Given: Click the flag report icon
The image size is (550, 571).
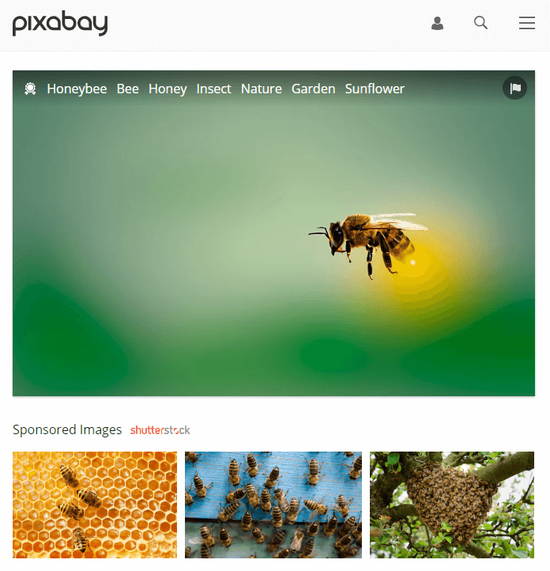Looking at the screenshot, I should 514,88.
